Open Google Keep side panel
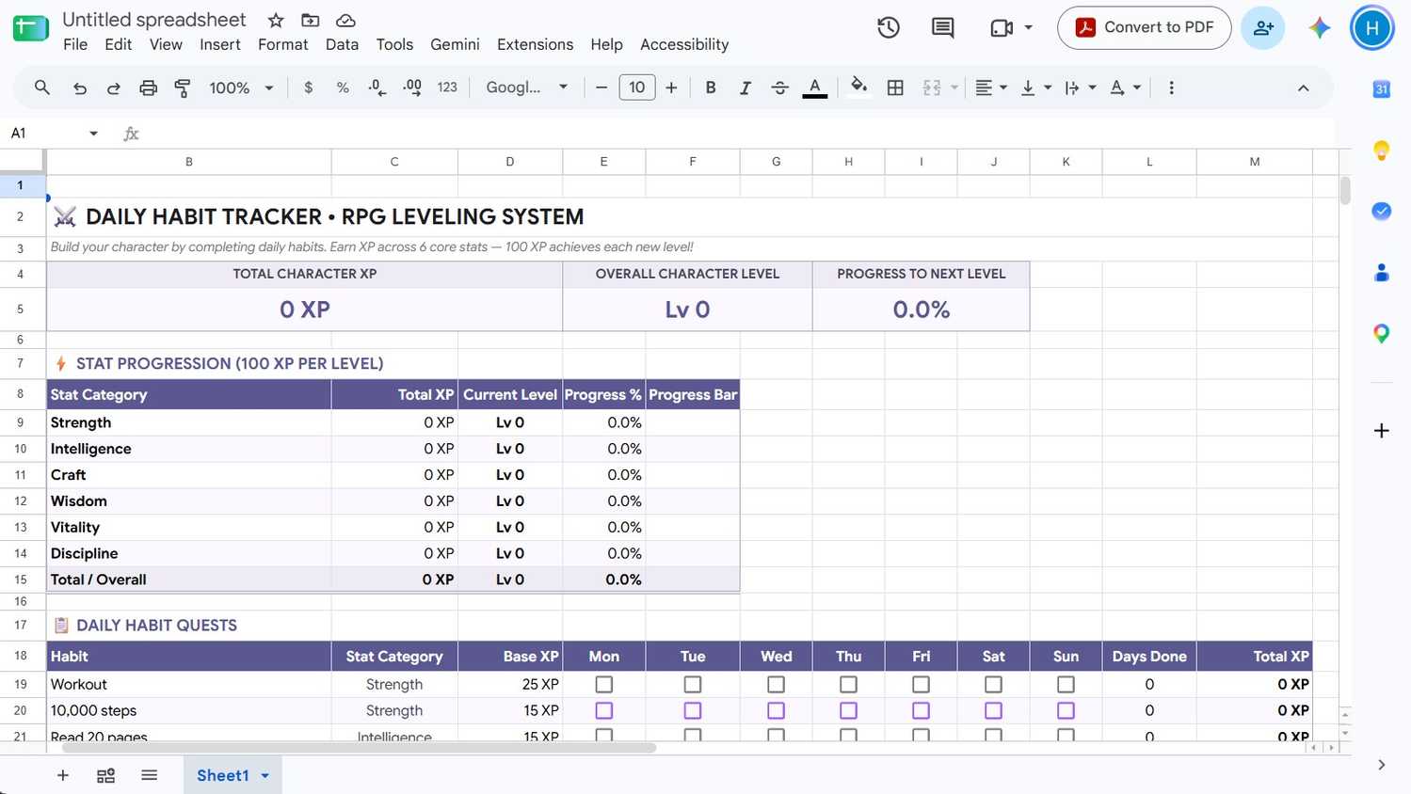This screenshot has width=1411, height=794. pos(1381,150)
